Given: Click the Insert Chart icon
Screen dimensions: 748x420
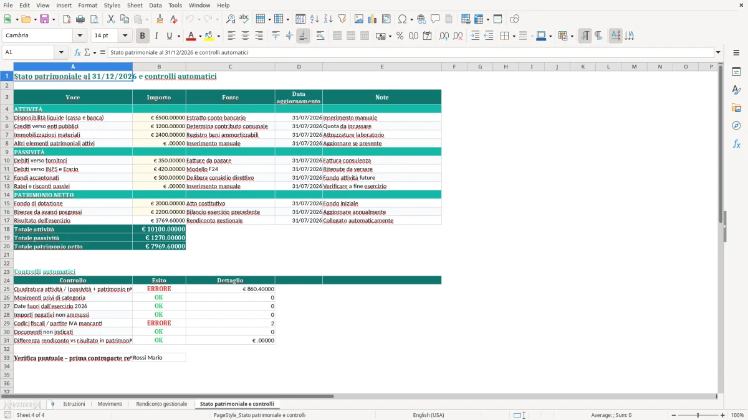Looking at the screenshot, I should pos(373,19).
